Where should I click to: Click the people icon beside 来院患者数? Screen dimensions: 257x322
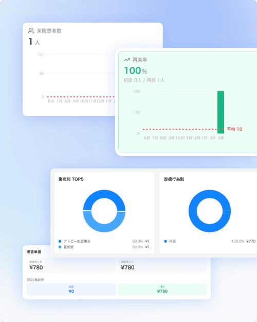click(x=31, y=31)
